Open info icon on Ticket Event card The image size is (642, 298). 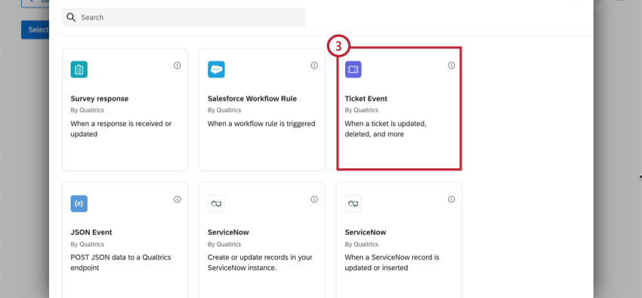tap(452, 66)
